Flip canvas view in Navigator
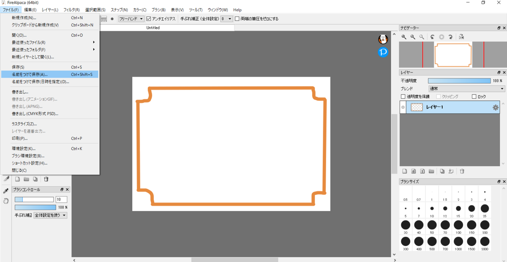507x262 pixels. pyautogui.click(x=461, y=37)
